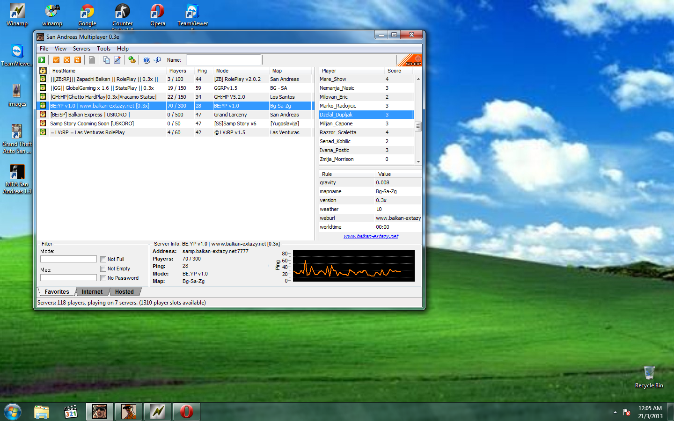674x421 pixels.
Task: Switch to Winamp lightning icon in taskbar
Action: coord(158,412)
